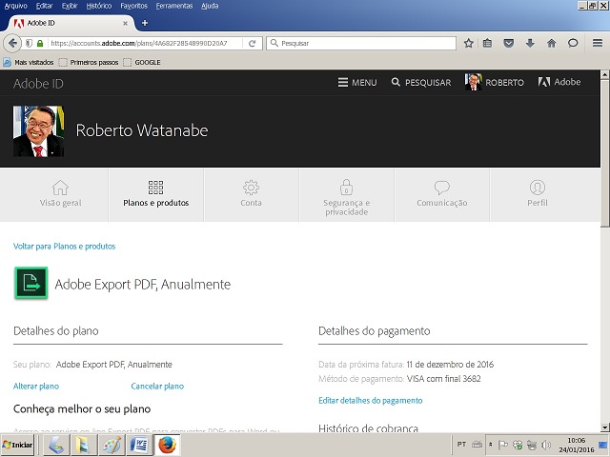Click the Cancelar plano link
The image size is (610, 457).
tap(157, 387)
